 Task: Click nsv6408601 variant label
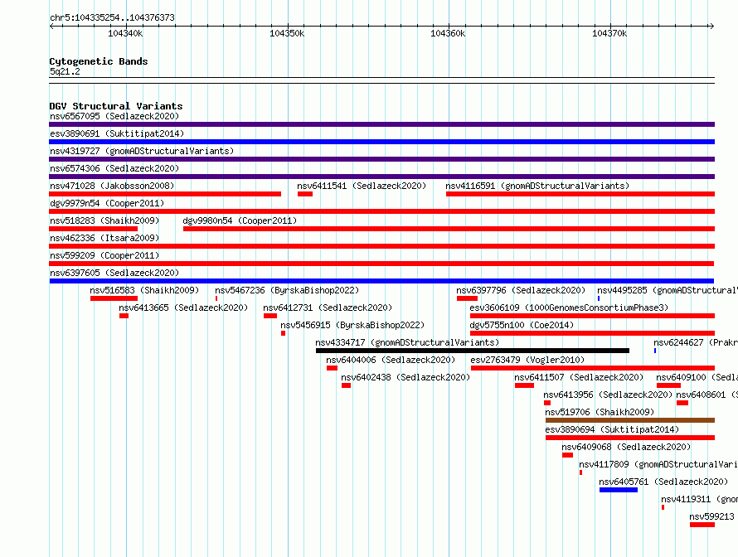[x=707, y=395]
